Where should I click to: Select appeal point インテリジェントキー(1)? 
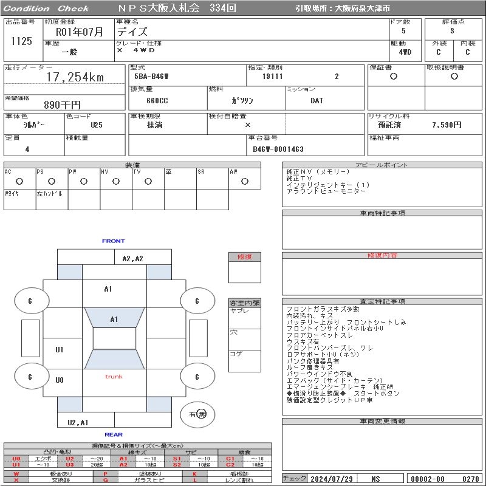(x=328, y=185)
